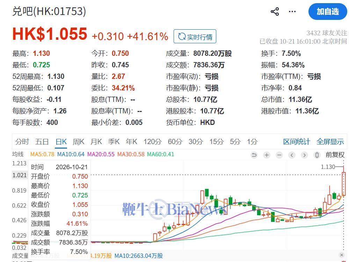The image size is (349, 262).
Task: Switch to the 60分 chart tab
Action: pyautogui.click(x=175, y=142)
